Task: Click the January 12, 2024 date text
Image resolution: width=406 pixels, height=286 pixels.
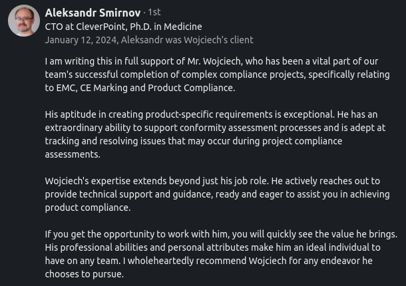Action: 81,41
